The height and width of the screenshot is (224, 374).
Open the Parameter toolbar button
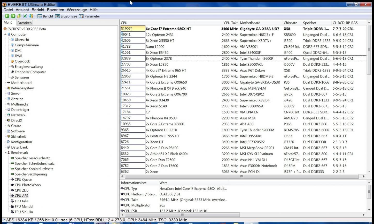pos(90,16)
